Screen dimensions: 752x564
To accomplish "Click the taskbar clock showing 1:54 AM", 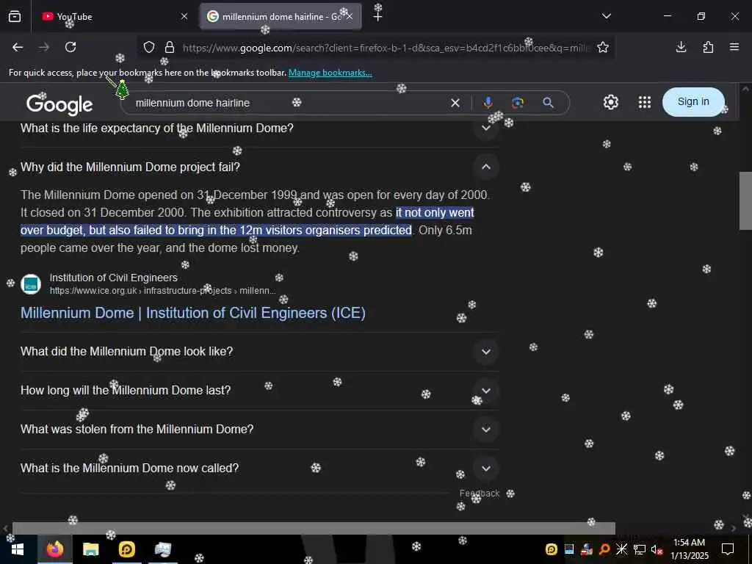I will pos(689,549).
